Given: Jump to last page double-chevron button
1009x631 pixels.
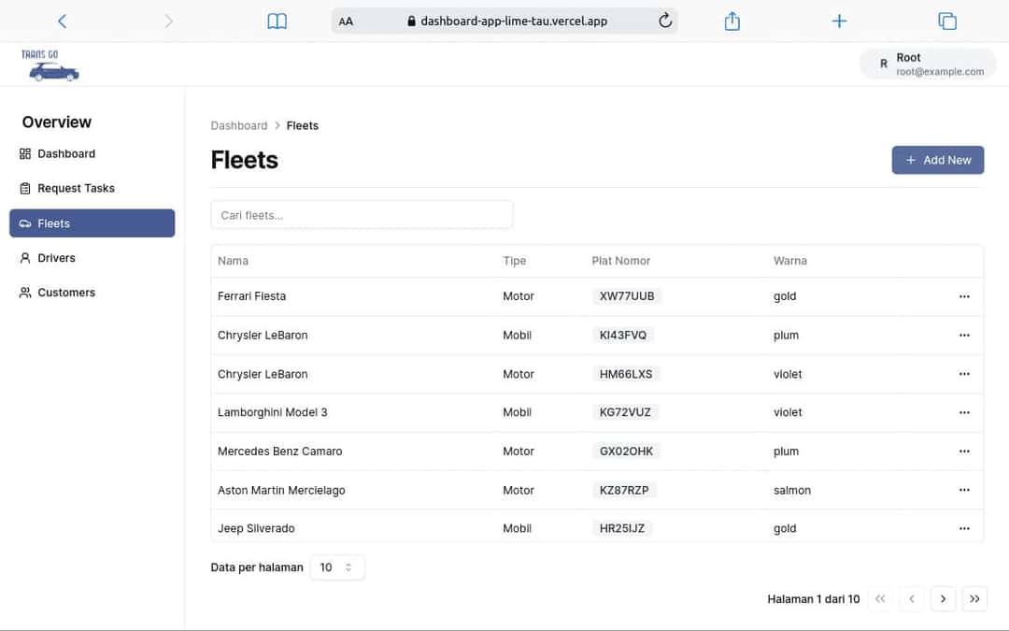Looking at the screenshot, I should pos(974,599).
